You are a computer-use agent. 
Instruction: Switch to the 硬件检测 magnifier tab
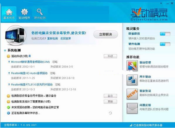(x=40, y=14)
